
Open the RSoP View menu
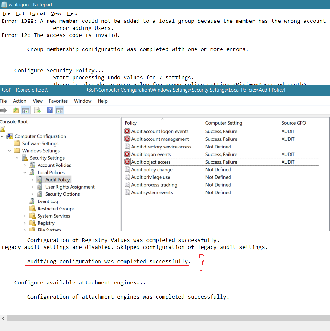(x=38, y=101)
